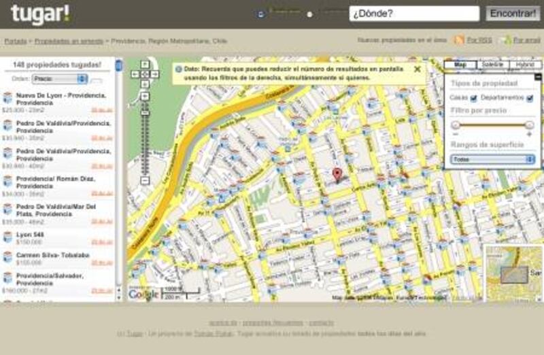This screenshot has width=544, height=355.
Task: Switch map to Satellite view
Action: tap(492, 65)
